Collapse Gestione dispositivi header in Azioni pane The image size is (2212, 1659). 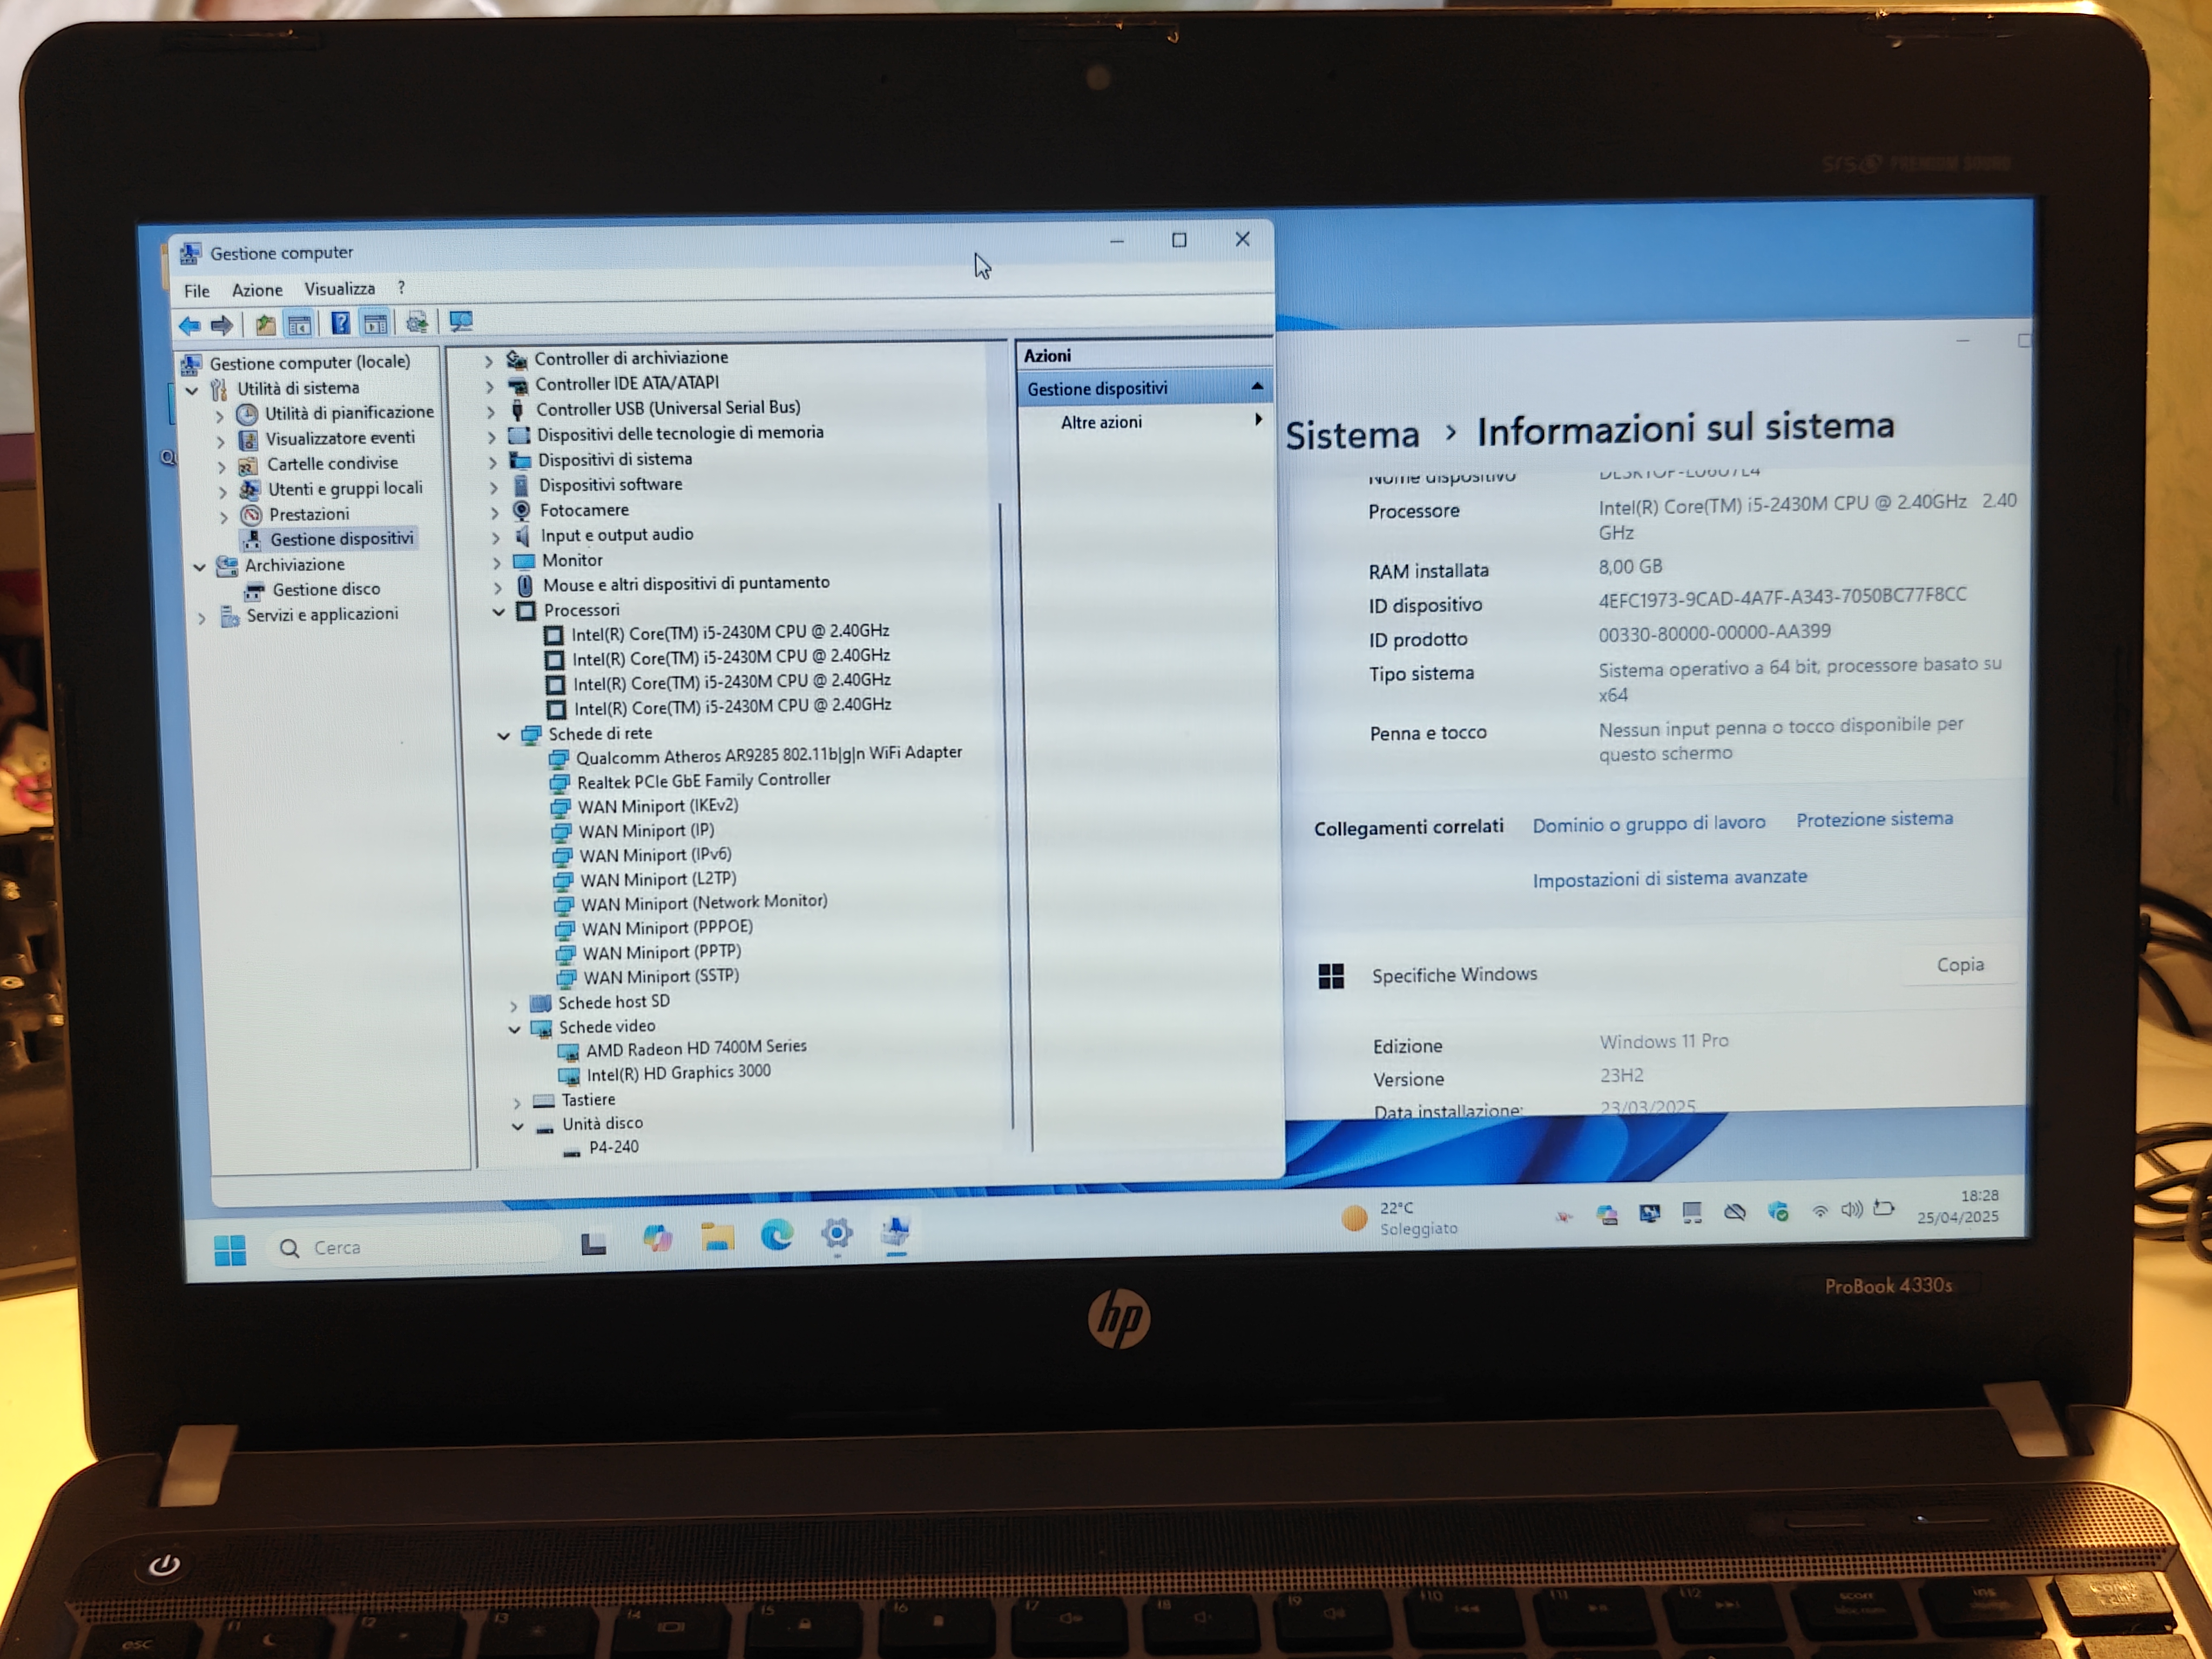pyautogui.click(x=1257, y=386)
